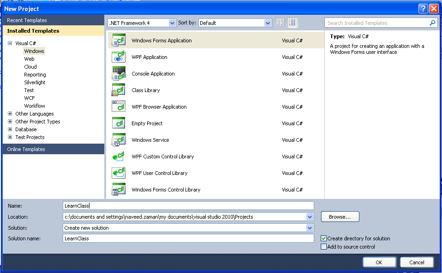Enable Add to source control checkbox

pos(323,247)
